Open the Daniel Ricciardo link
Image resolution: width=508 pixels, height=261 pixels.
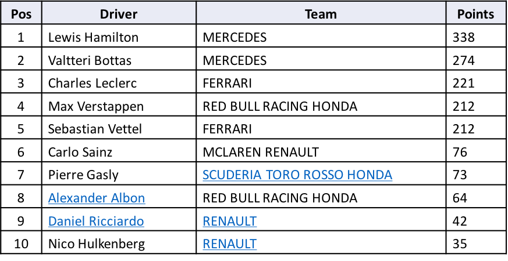tap(96, 221)
